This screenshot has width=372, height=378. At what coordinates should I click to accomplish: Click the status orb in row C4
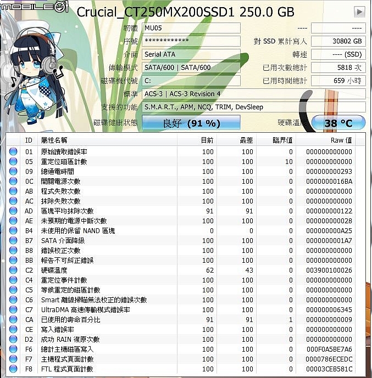tap(13, 280)
